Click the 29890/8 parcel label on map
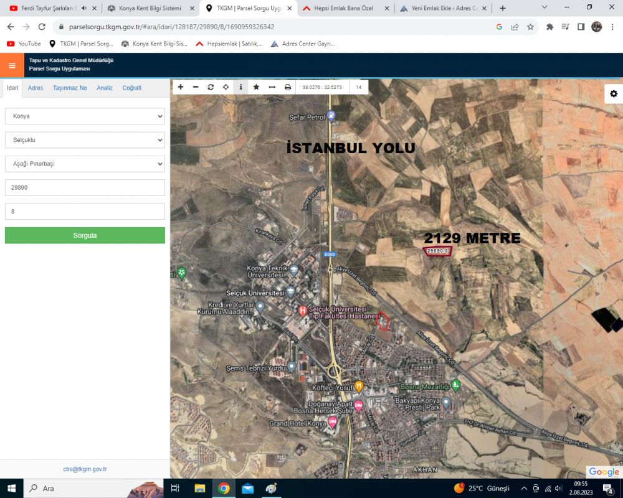 click(437, 251)
